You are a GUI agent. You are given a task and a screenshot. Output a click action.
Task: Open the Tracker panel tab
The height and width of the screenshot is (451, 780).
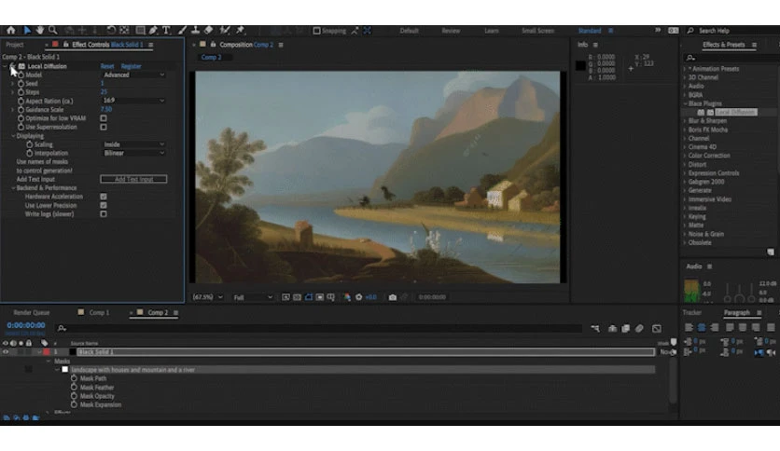[x=692, y=312]
